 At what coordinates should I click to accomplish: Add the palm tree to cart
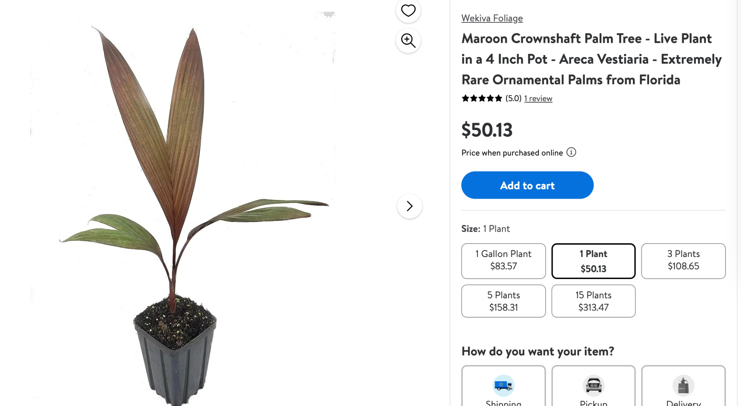(x=527, y=185)
